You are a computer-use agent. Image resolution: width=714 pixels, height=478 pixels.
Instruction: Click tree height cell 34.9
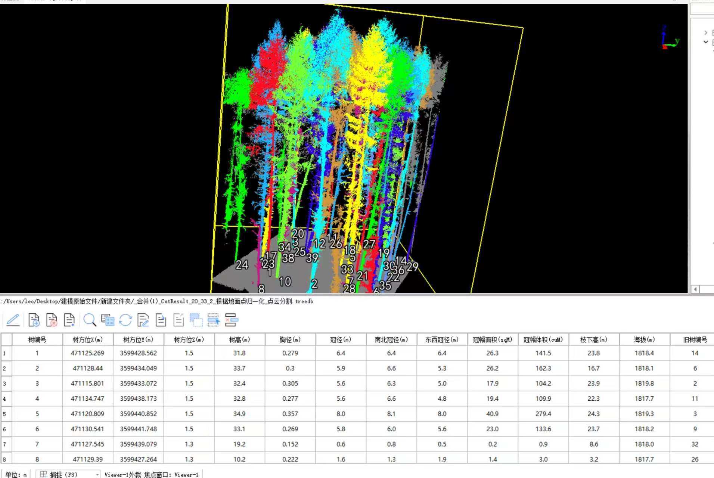pos(239,414)
